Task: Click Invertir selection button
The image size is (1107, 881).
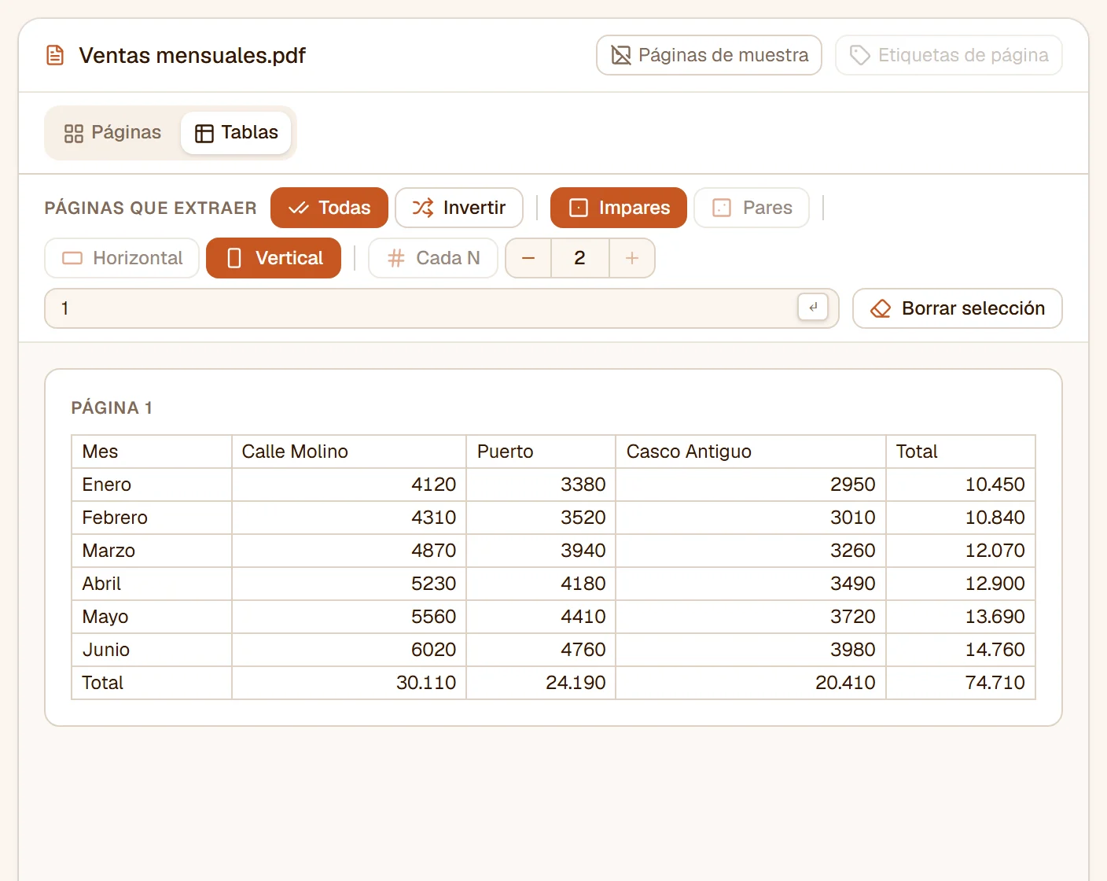Action: [459, 208]
